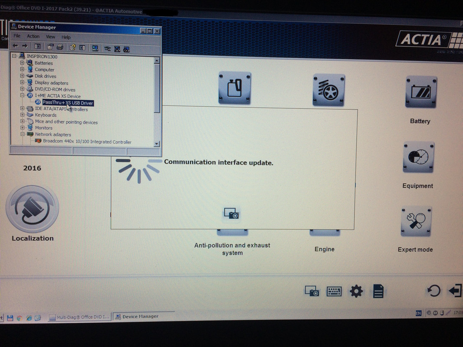Viewport: 463px width, 347px height.
Task: Open the virtual keyboard icon
Action: [x=334, y=291]
